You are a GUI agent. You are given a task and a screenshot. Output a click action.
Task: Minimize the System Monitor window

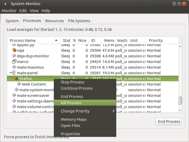[174, 4]
